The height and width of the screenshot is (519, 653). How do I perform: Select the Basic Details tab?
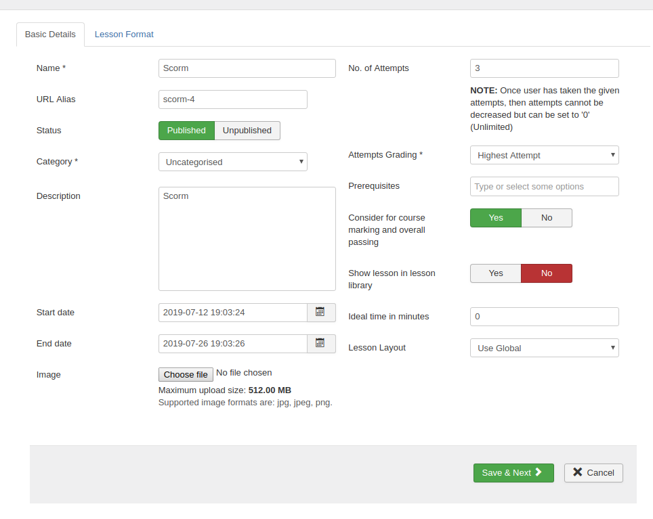tap(51, 35)
